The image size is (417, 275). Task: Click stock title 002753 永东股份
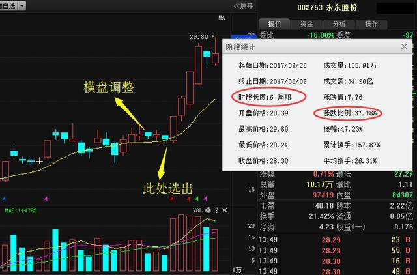click(327, 7)
